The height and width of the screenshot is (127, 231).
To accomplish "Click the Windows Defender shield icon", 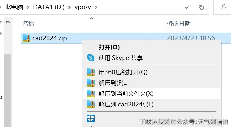I will coord(91,119).
